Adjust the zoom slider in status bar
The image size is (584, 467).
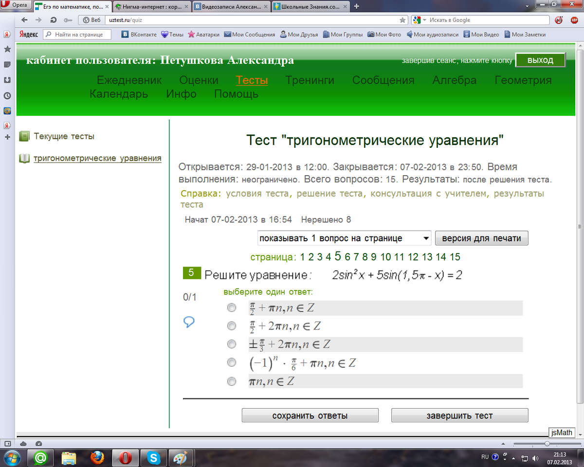pos(547,444)
